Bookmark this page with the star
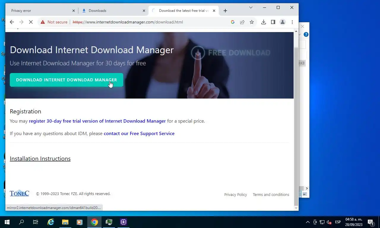Image resolution: width=380 pixels, height=228 pixels. tap(252, 22)
